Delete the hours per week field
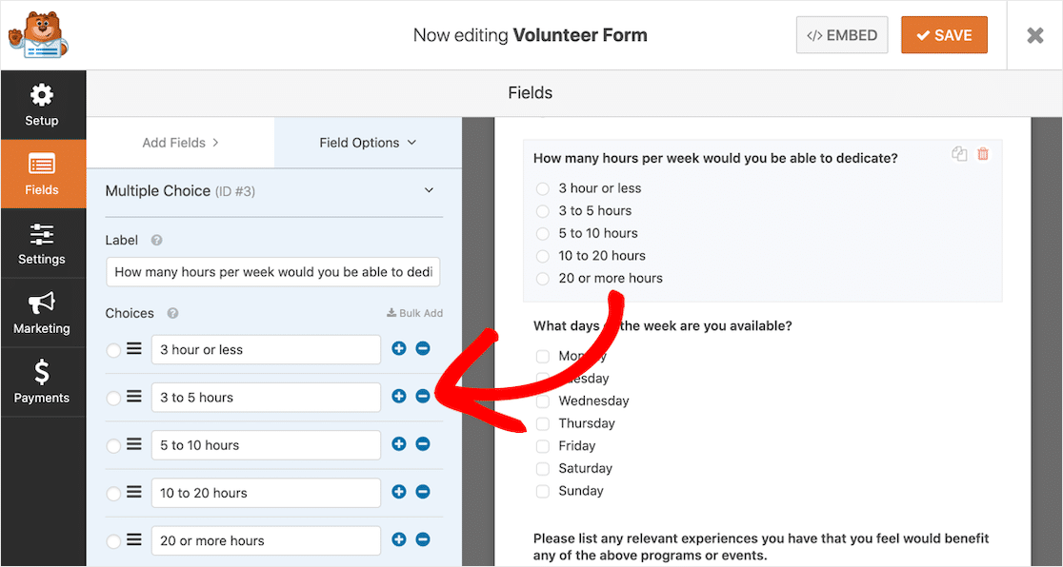This screenshot has width=1063, height=567. pos(982,154)
